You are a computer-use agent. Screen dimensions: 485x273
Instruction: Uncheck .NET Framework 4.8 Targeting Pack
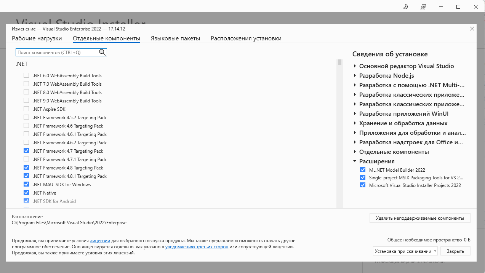[26, 168]
